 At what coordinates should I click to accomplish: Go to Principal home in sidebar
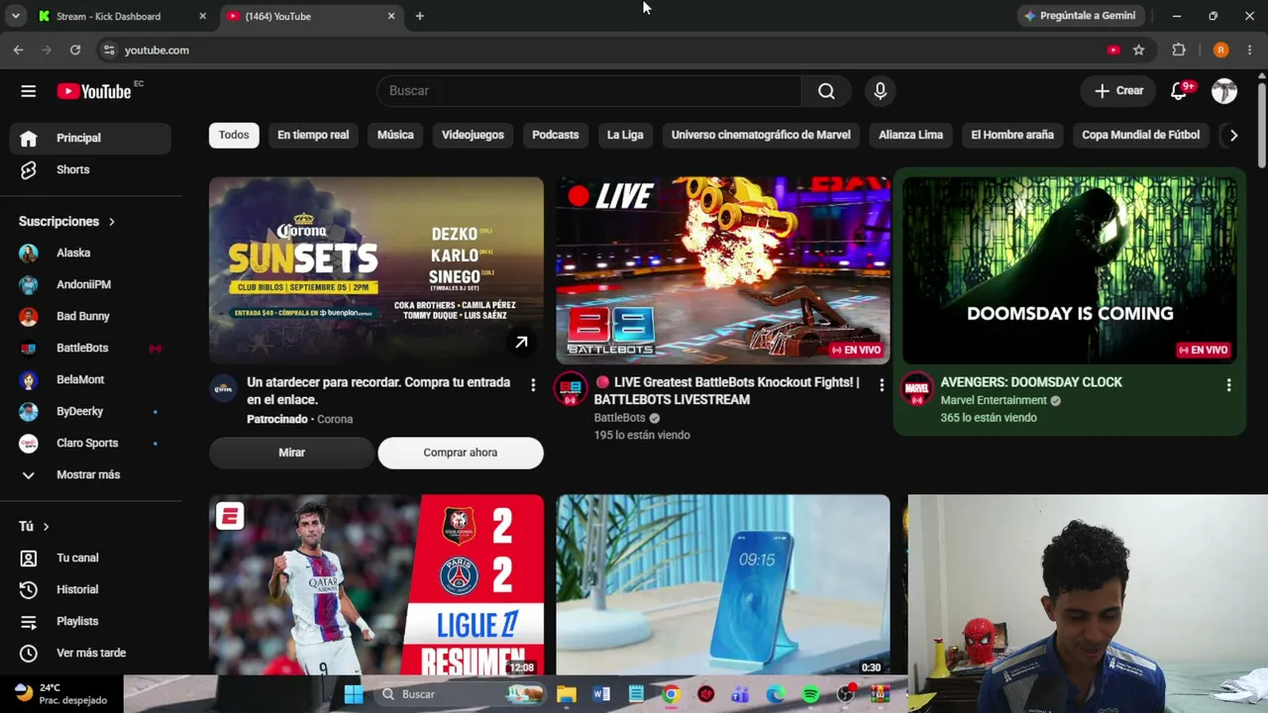click(x=90, y=138)
